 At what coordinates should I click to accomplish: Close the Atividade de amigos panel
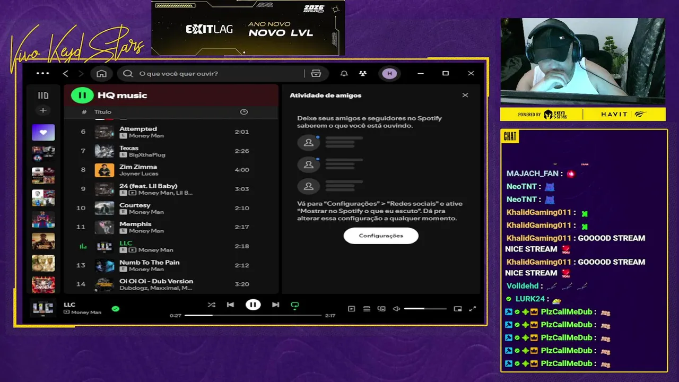pos(465,95)
